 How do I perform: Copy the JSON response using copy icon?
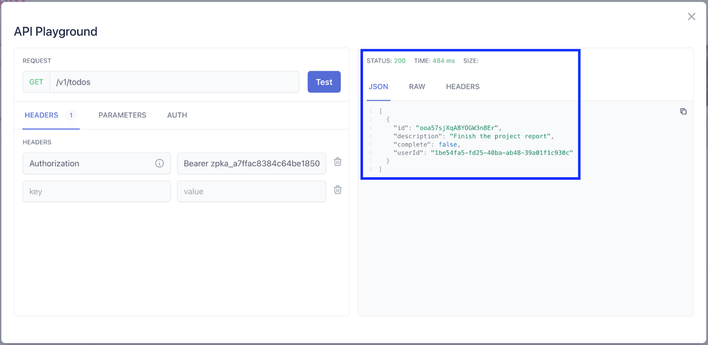(x=683, y=111)
